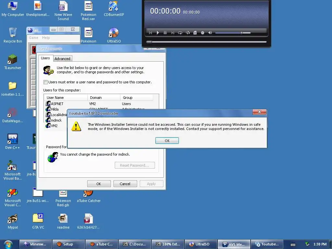Select the Pokemon Red.sav desktop file

coord(88,11)
